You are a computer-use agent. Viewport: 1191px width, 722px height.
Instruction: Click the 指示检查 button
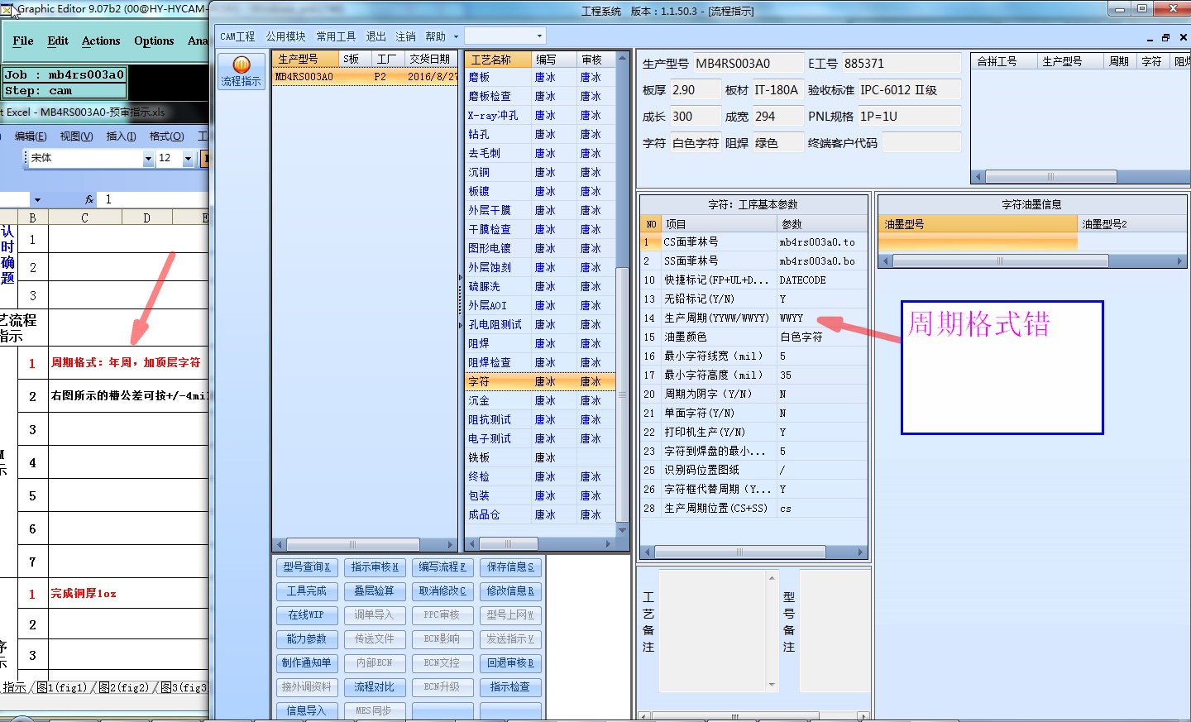(510, 687)
